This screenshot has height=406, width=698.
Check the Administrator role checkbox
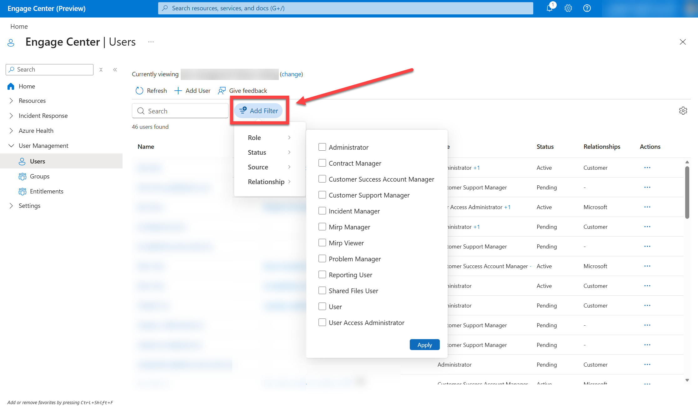322,147
